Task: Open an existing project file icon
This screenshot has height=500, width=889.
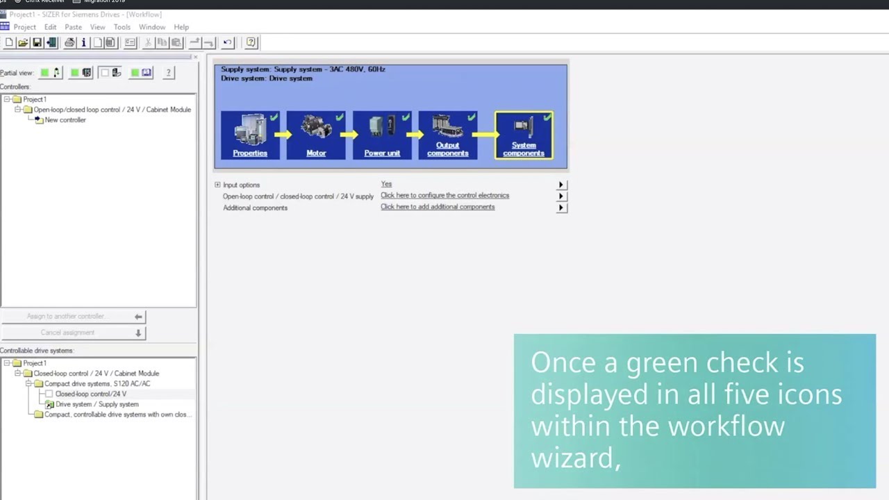Action: [x=23, y=42]
